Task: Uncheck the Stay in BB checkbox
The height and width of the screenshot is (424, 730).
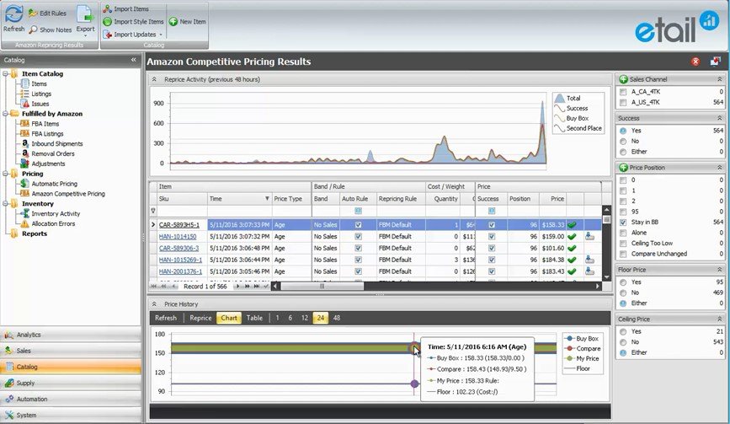Action: click(x=623, y=223)
